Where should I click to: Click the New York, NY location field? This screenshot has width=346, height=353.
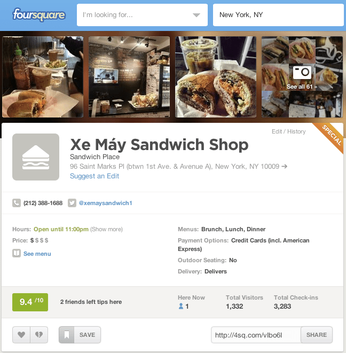(x=278, y=15)
